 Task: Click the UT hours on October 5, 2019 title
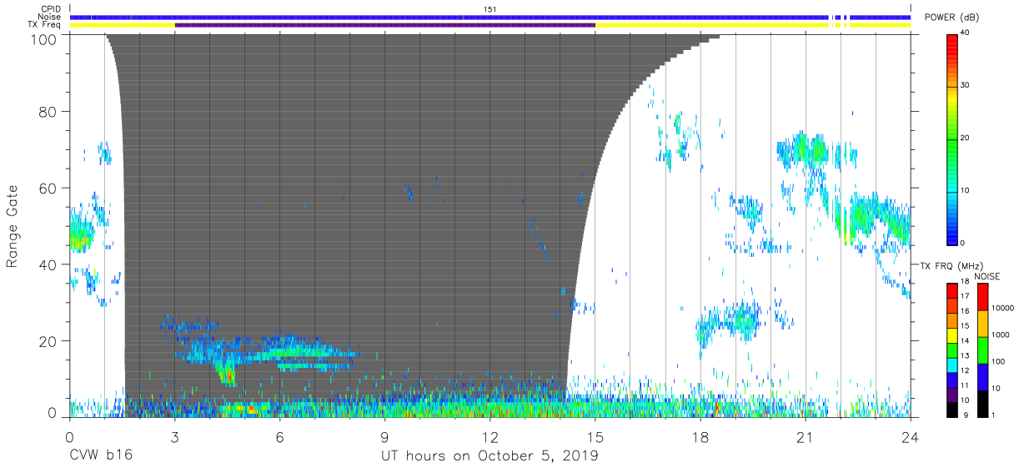click(x=489, y=455)
